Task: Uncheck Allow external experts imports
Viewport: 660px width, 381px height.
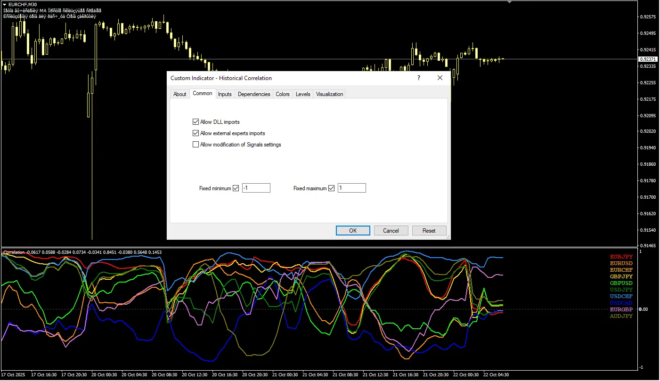Action: pyautogui.click(x=196, y=133)
